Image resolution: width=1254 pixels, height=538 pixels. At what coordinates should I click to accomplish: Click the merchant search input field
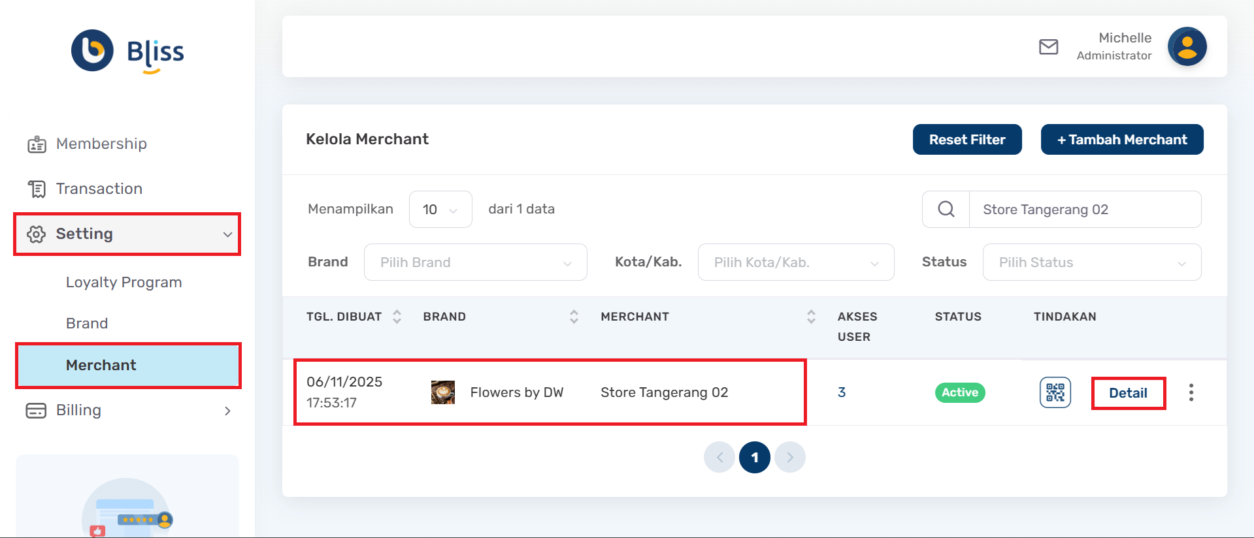coord(1084,210)
